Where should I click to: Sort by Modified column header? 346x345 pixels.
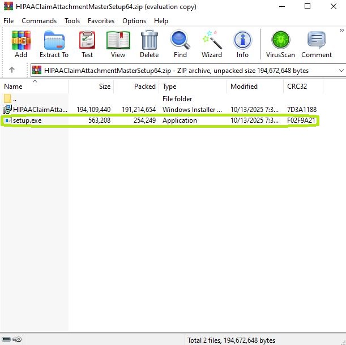click(x=255, y=86)
